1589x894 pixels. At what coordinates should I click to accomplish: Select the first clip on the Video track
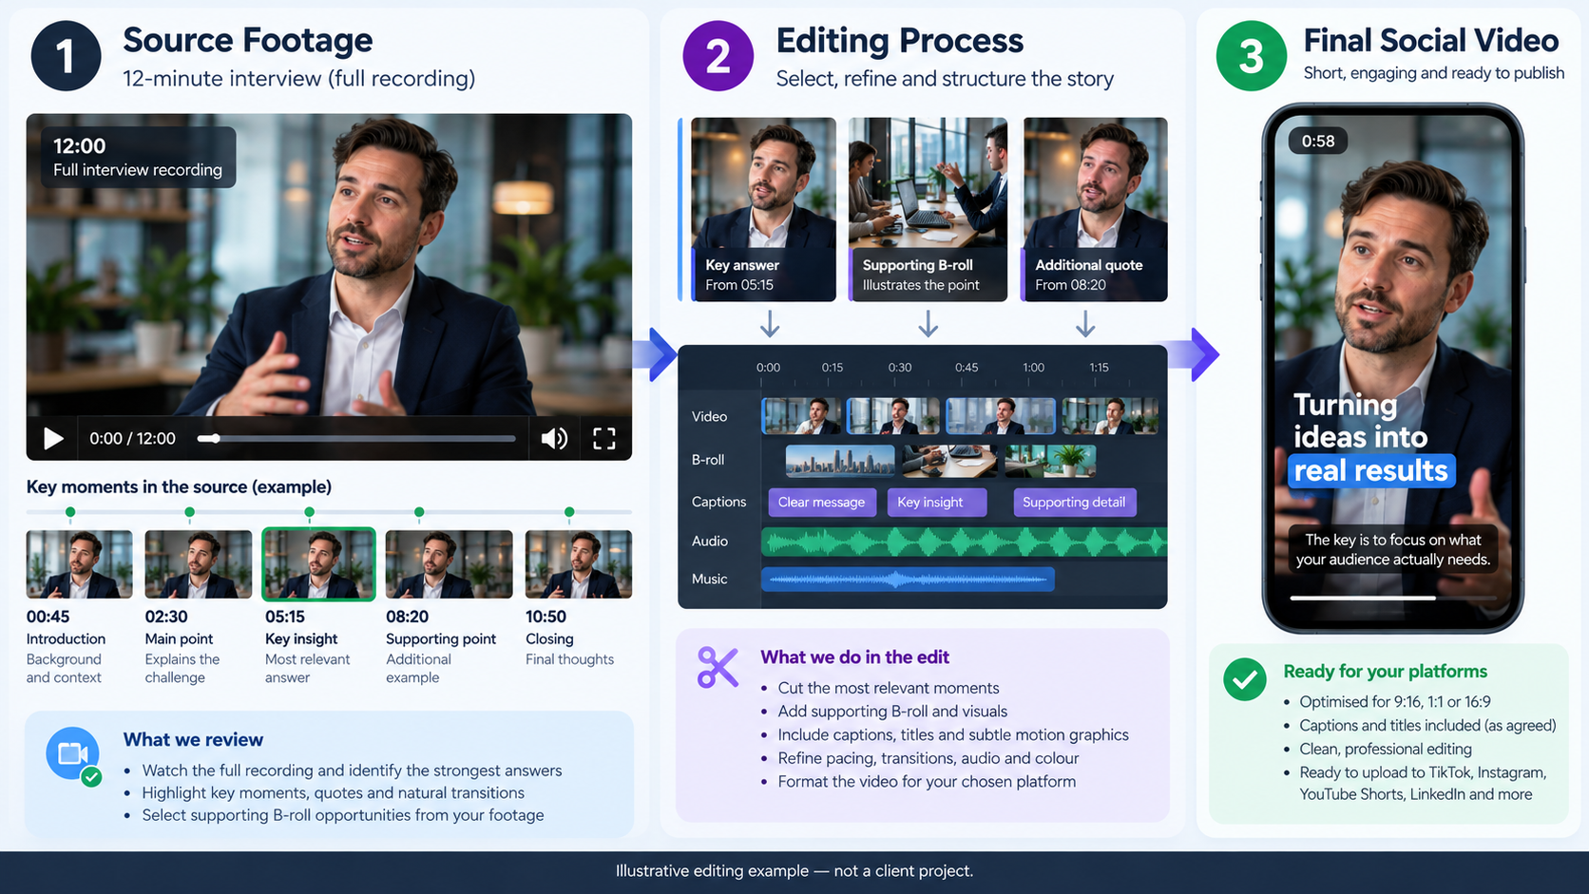click(801, 416)
